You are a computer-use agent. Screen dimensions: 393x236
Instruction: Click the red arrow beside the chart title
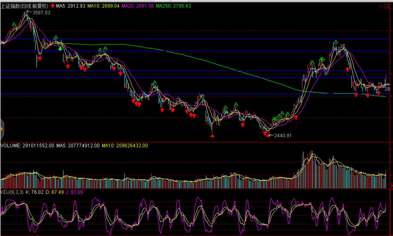click(x=53, y=6)
